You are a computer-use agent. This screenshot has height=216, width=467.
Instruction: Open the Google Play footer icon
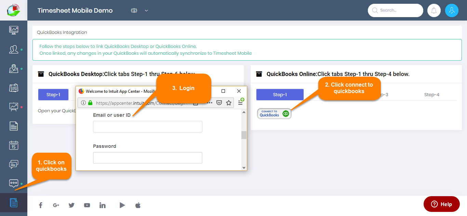tap(122, 205)
